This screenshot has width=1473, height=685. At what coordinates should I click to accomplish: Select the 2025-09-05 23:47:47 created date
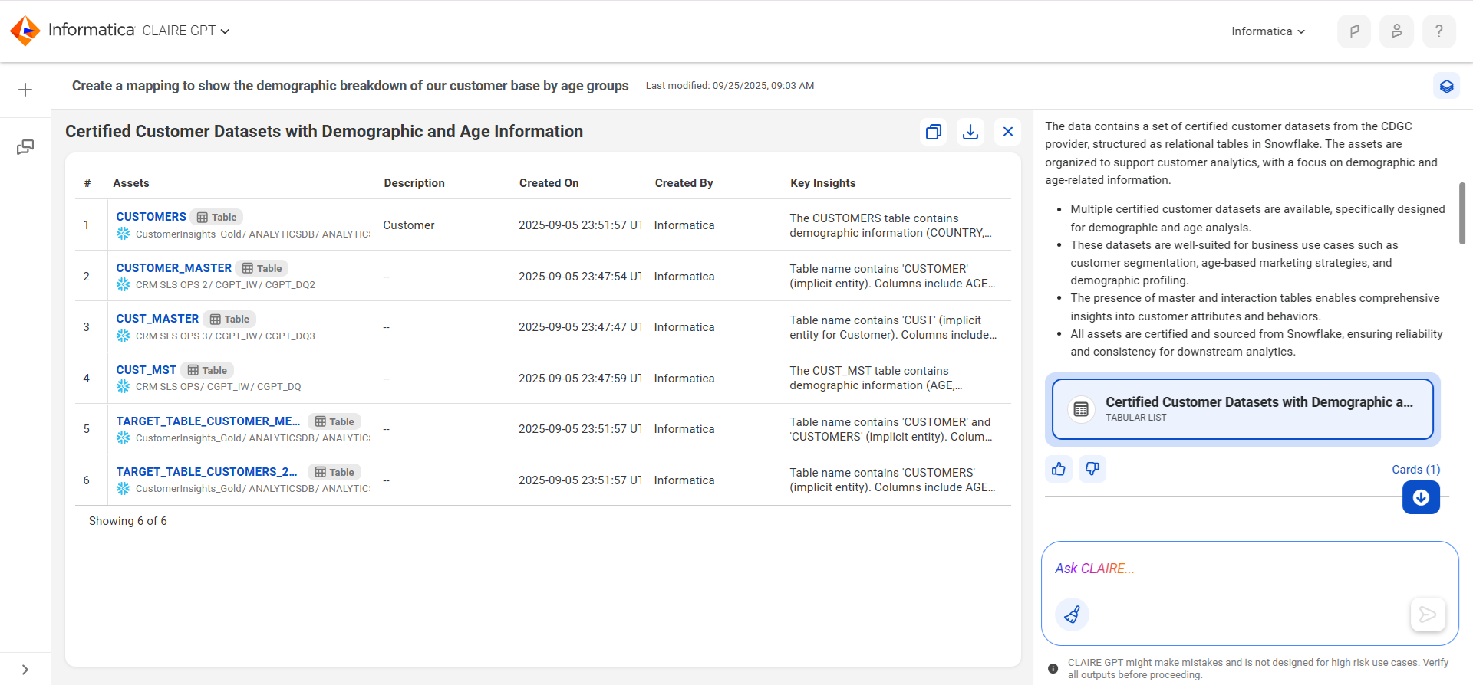[579, 327]
